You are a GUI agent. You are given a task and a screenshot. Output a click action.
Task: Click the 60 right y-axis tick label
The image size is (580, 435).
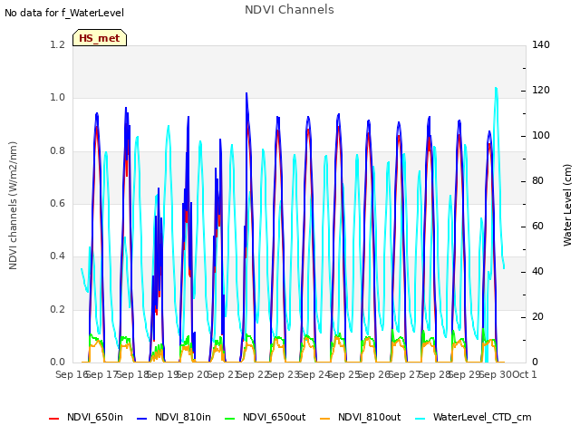537,227
